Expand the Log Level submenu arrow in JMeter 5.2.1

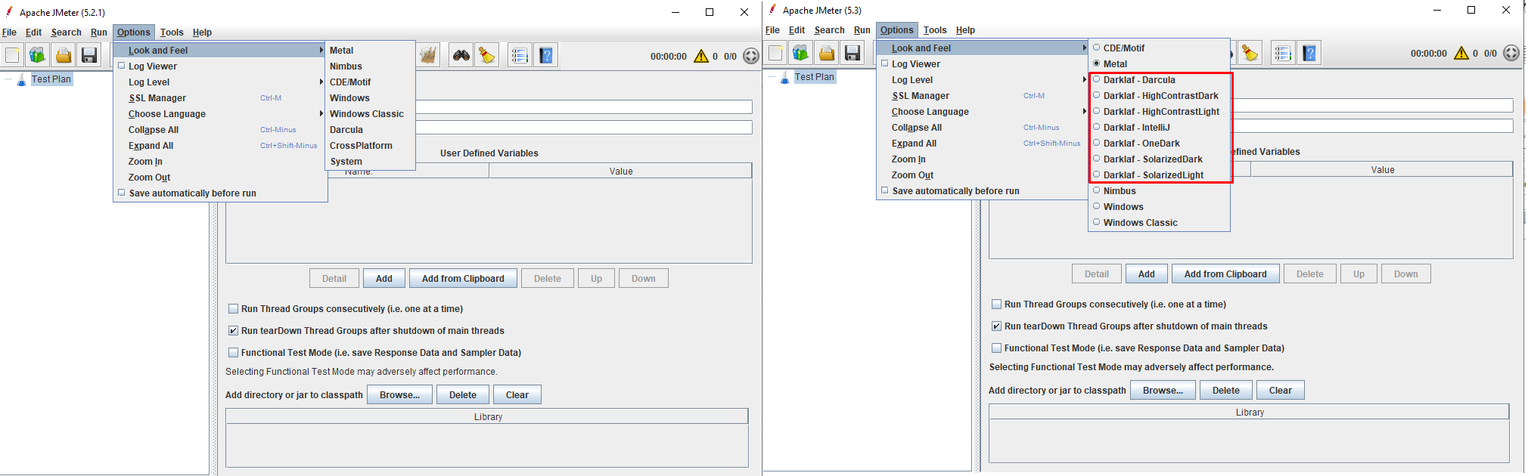point(321,82)
